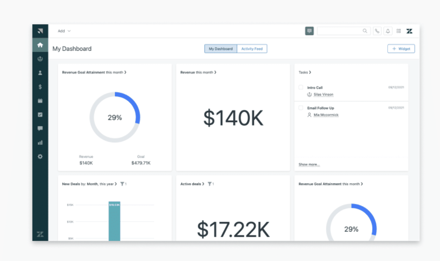Expand the Tasks widget chevron
Image resolution: width=440 pixels, height=261 pixels.
(310, 72)
